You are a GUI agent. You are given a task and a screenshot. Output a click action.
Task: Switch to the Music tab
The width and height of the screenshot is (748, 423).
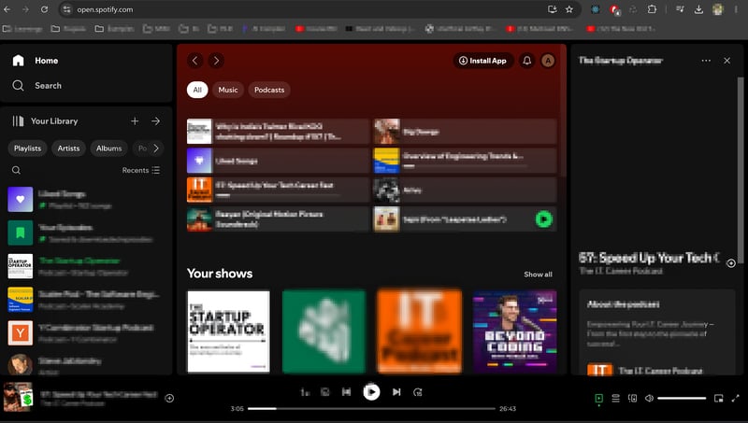point(228,90)
